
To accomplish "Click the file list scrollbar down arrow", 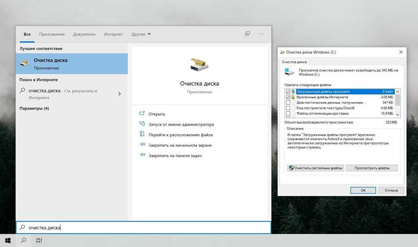I will tap(397, 114).
